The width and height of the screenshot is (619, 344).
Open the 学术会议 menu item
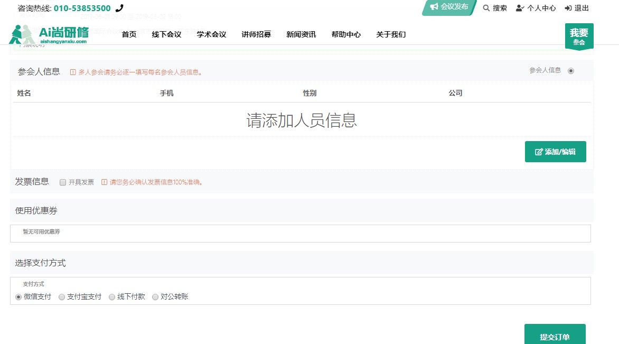[x=211, y=34]
